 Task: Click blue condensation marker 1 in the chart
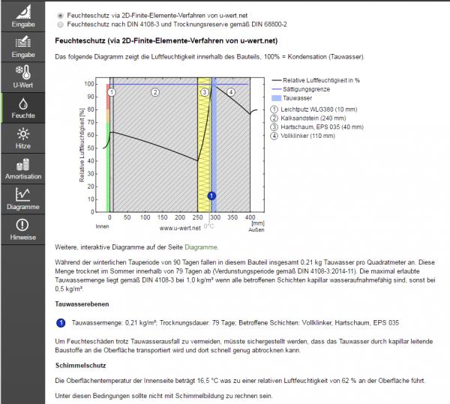point(211,196)
